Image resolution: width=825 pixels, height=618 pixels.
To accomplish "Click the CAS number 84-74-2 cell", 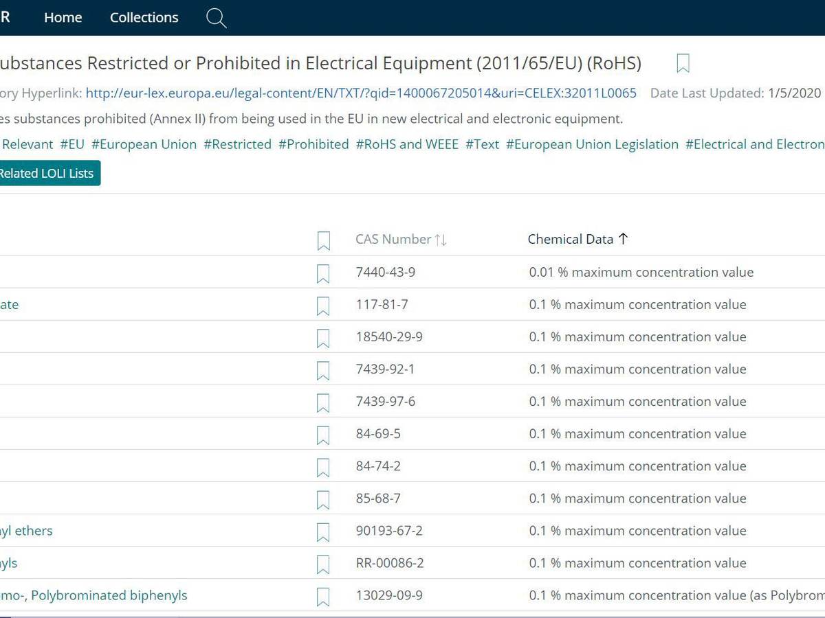I will pyautogui.click(x=378, y=466).
